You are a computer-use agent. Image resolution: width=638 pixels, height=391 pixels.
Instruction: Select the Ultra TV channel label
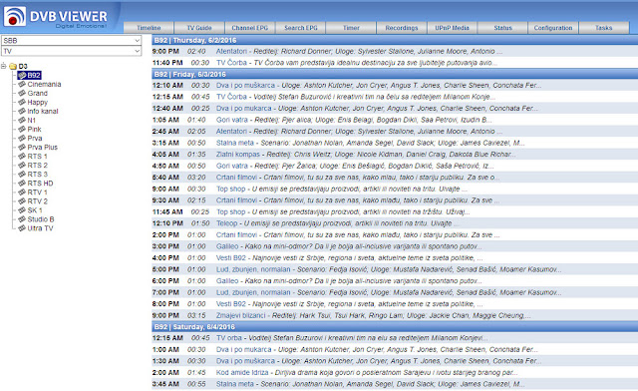40,227
